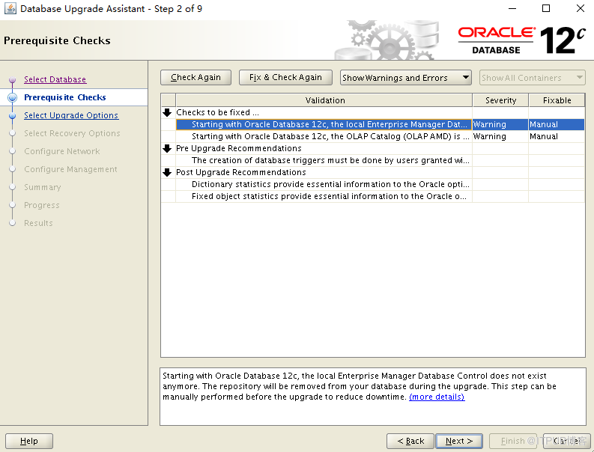Collapse Post Upgrade Recommendations group
This screenshot has width=594, height=452.
click(x=167, y=173)
